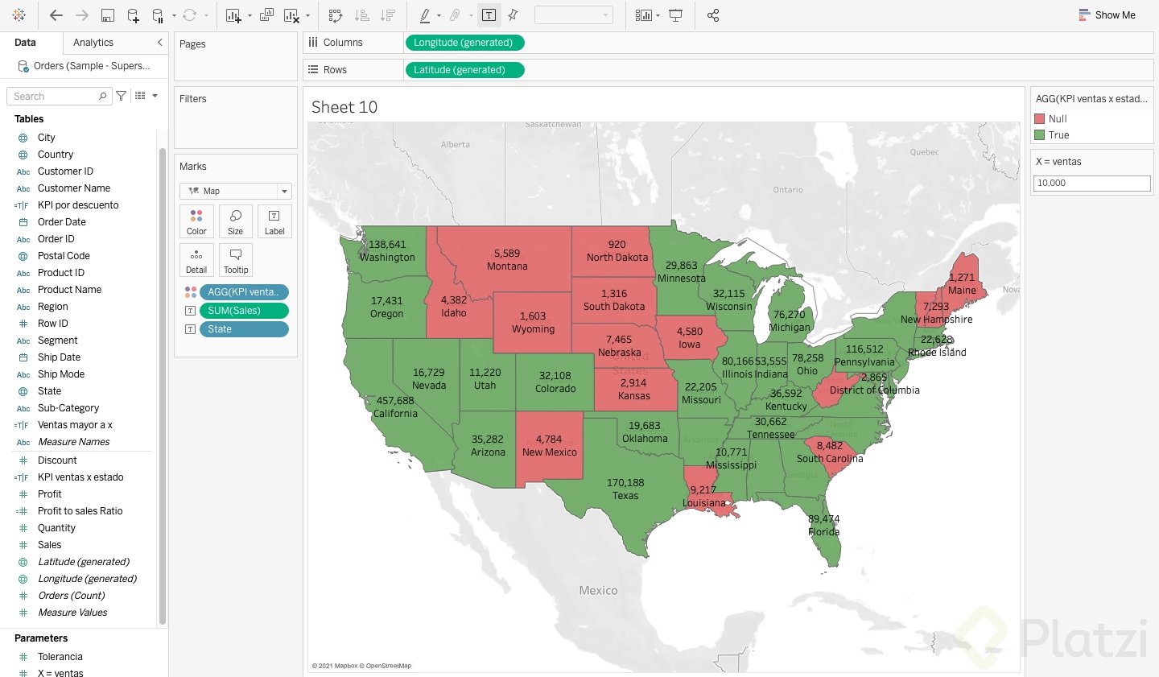1159x677 pixels.
Task: Switch to the Analytics tab
Action: pos(93,43)
